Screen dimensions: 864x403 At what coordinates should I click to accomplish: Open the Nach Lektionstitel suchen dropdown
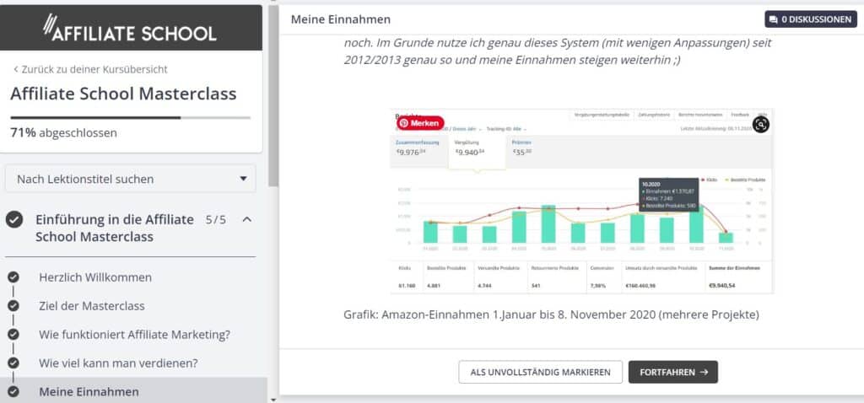(131, 179)
